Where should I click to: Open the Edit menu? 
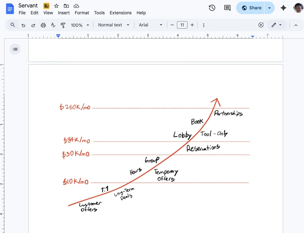[x=34, y=13]
